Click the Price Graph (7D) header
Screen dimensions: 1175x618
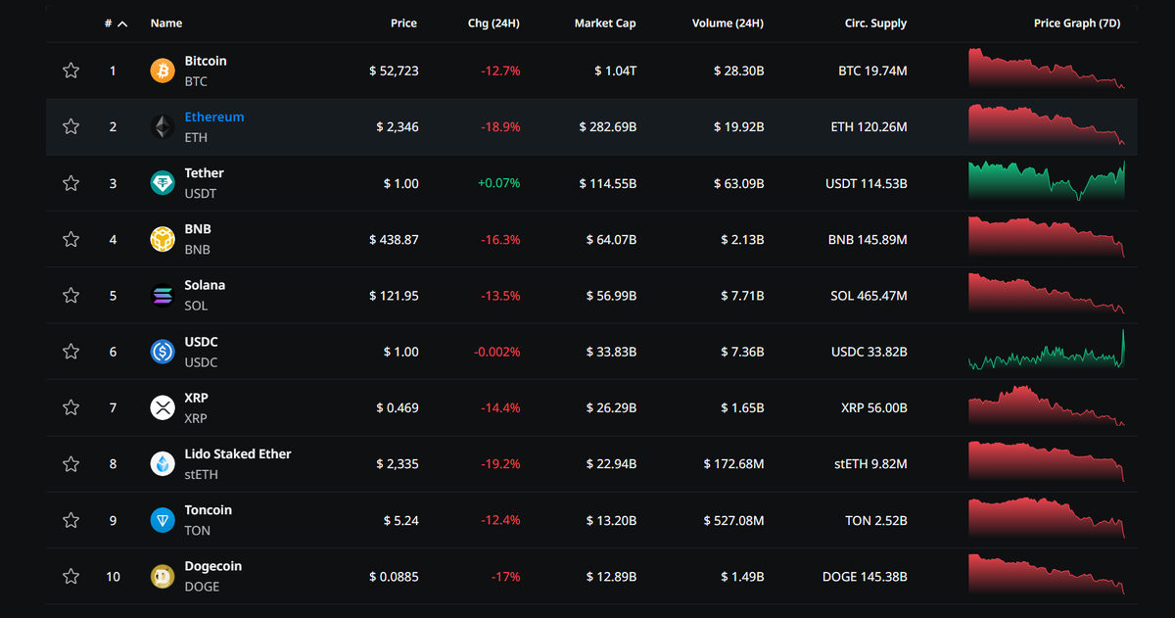pos(1077,24)
